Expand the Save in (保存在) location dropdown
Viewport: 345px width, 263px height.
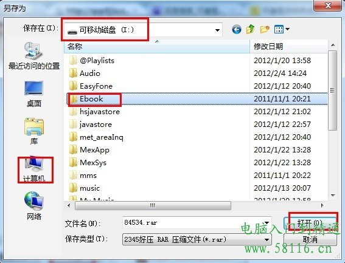click(217, 30)
